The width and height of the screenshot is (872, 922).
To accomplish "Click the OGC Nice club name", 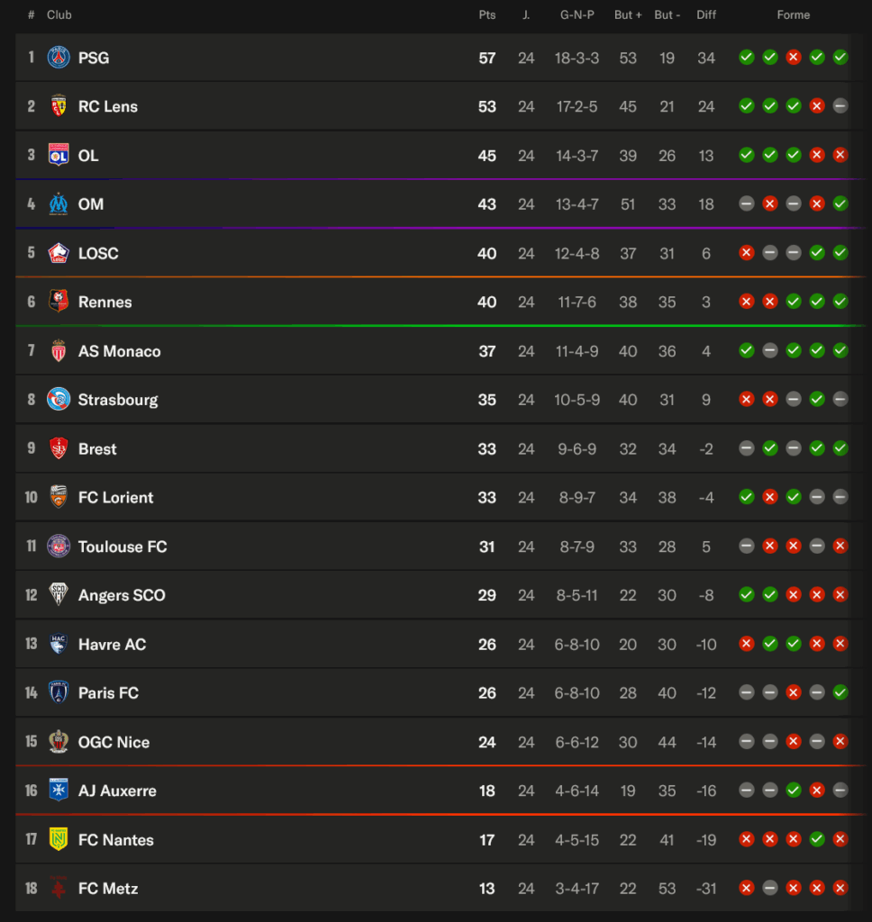I will [114, 742].
